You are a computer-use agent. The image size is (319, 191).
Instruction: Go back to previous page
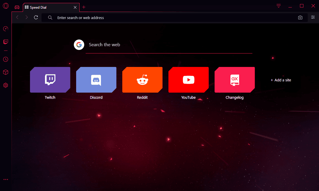(17, 18)
